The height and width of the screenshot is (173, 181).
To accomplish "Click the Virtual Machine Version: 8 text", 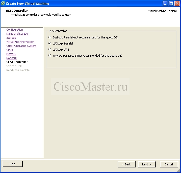I will pyautogui.click(x=163, y=11).
